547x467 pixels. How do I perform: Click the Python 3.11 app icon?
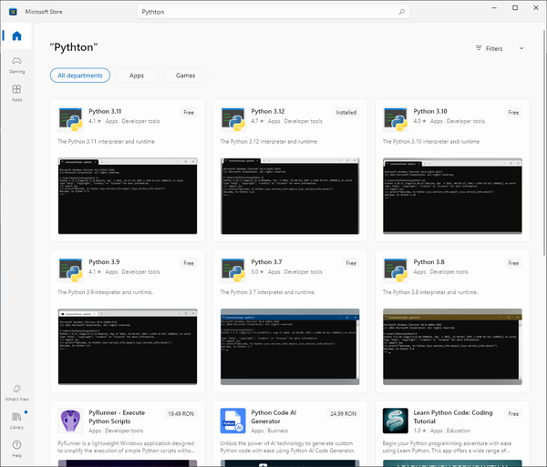click(70, 119)
